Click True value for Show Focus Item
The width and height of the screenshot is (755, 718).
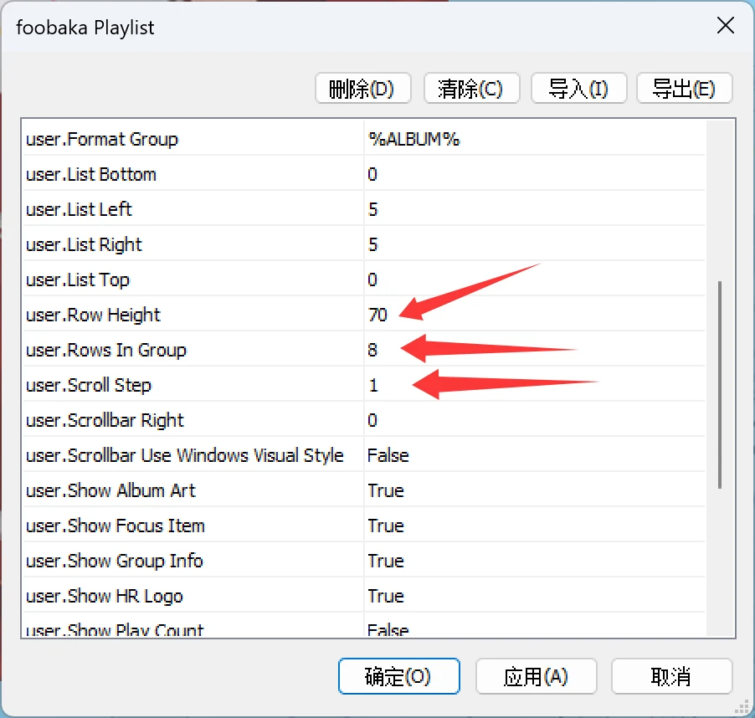click(386, 526)
